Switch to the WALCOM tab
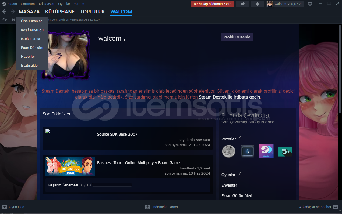The image size is (342, 214). 121,12
